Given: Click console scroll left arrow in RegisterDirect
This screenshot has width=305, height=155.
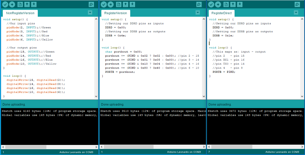Looking at the screenshot, I should (209, 147).
